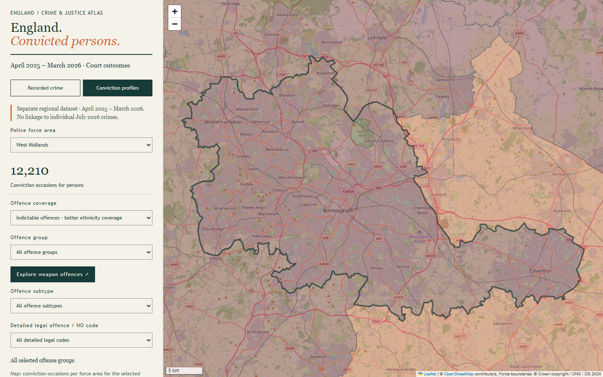Click England / Crime & Justice Atlas header
Image resolution: width=603 pixels, height=377 pixels.
57,13
